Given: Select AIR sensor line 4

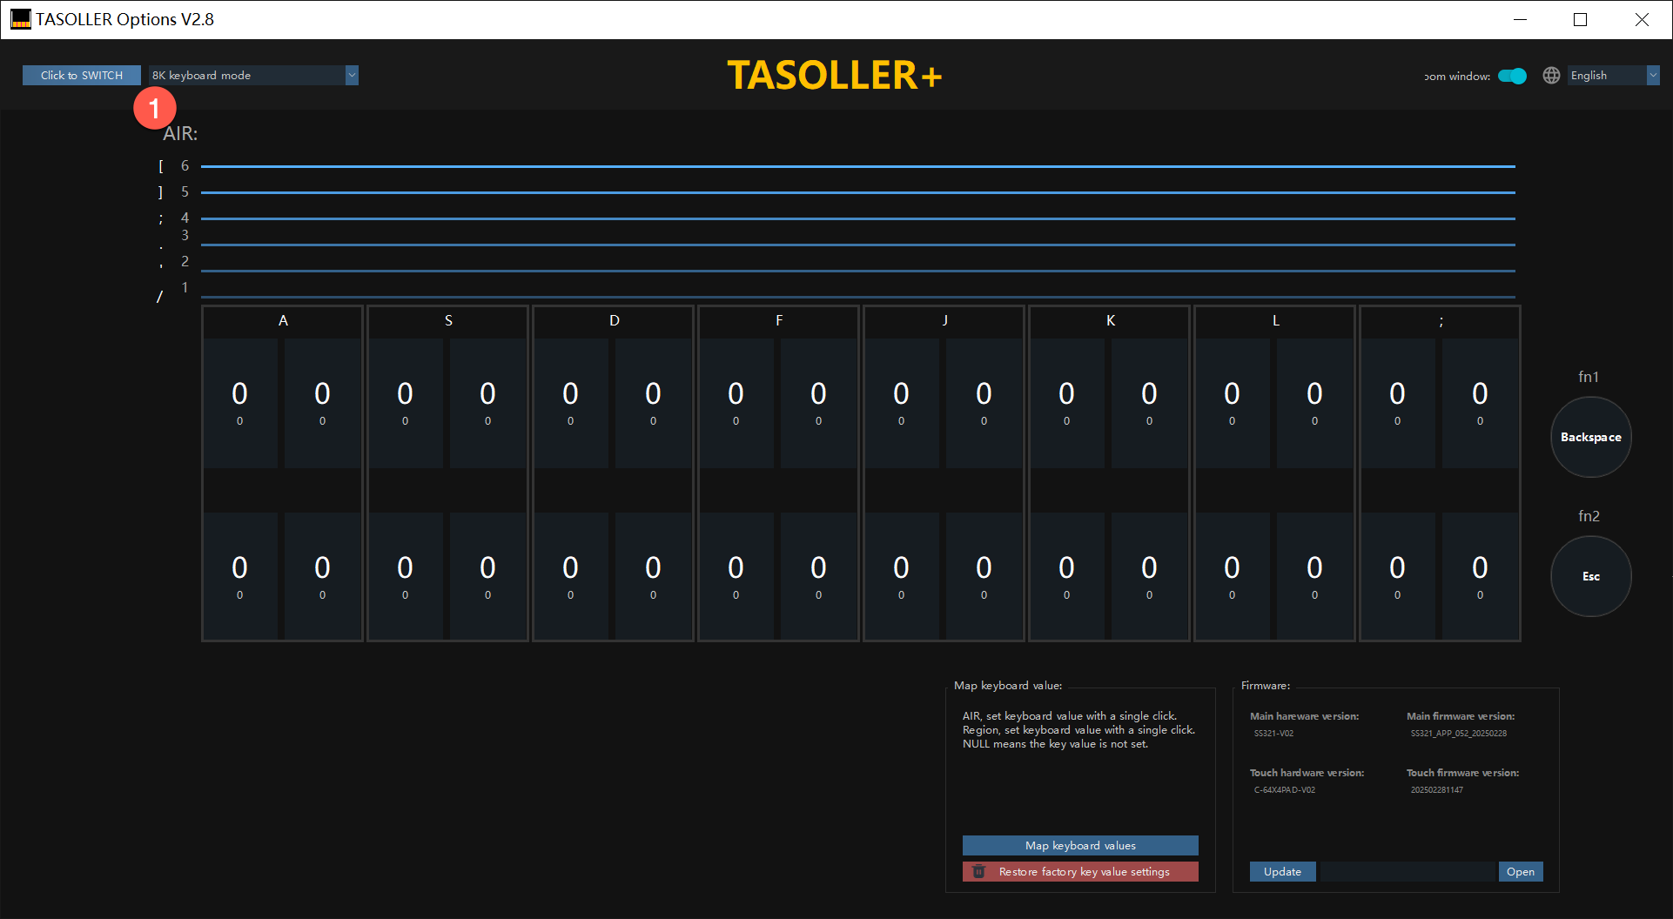Looking at the screenshot, I should 858,218.
